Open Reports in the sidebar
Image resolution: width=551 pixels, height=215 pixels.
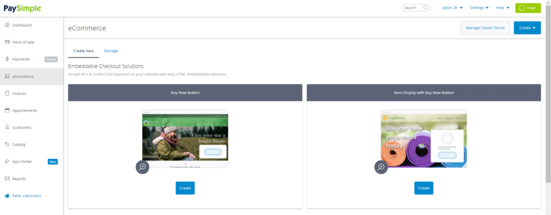point(32,178)
